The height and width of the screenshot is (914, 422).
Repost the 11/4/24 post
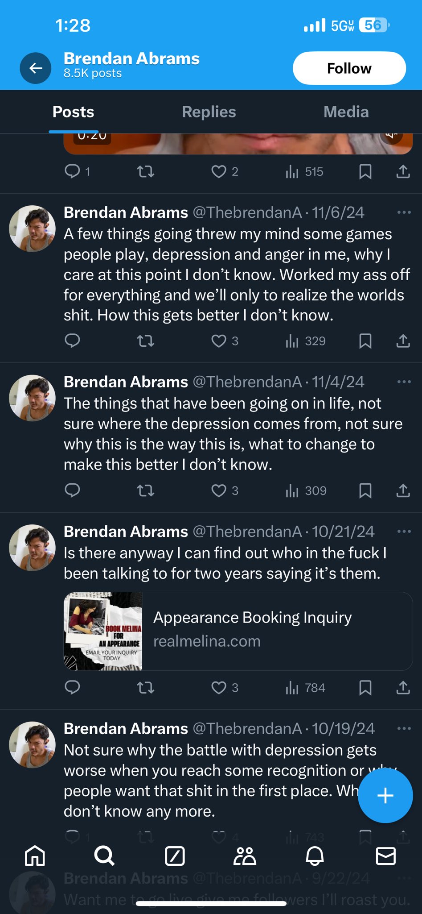tap(145, 491)
